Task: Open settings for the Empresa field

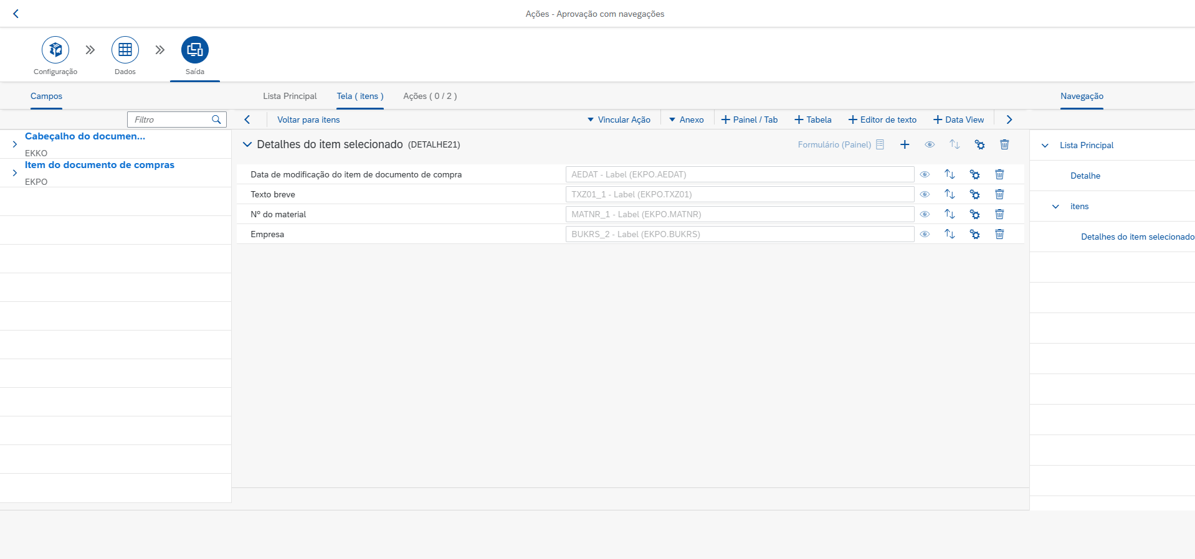Action: point(974,234)
